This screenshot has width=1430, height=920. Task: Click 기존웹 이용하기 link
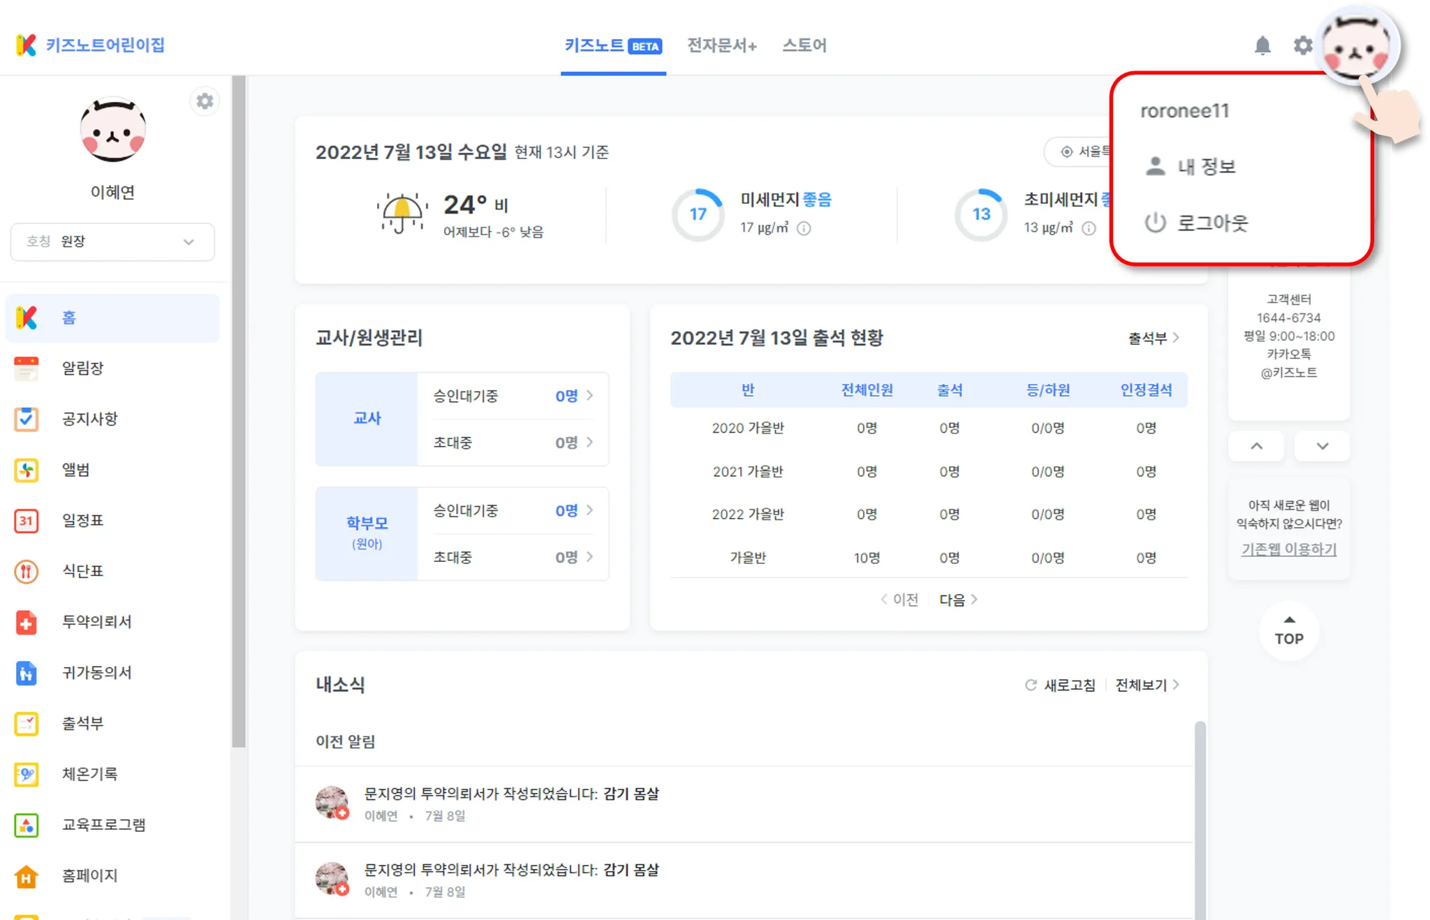[1288, 549]
